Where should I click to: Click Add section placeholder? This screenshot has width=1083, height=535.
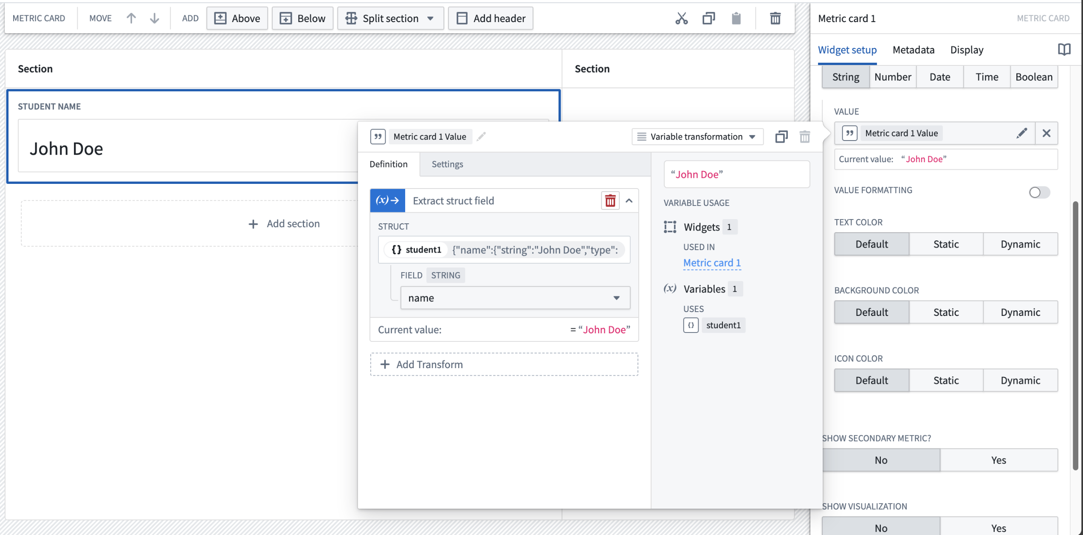[284, 224]
